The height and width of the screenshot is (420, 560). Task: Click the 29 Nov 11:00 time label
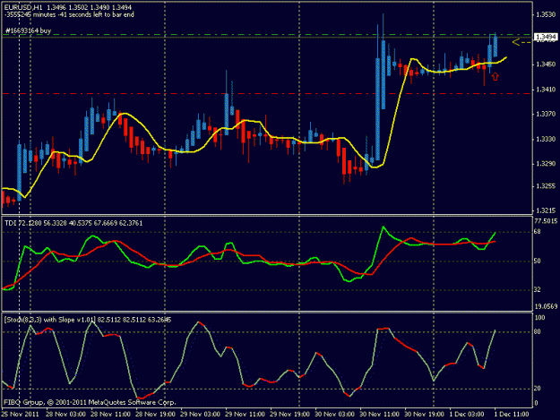(245, 415)
